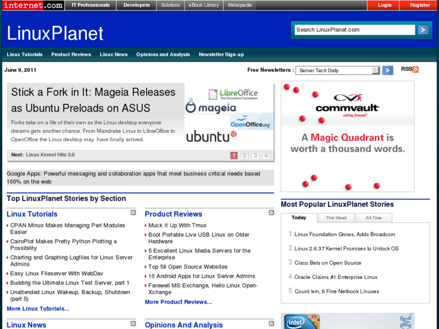
Task: Open 10 Android Apps for Linux Admins
Action: click(202, 276)
